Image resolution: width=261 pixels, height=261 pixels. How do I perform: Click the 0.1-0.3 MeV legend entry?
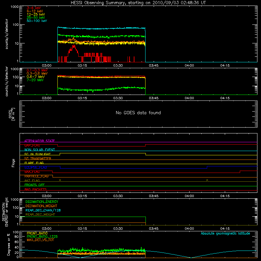coord(37,70)
